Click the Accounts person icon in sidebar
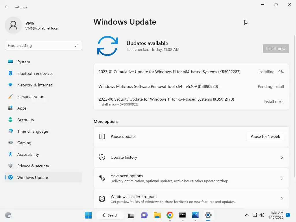 click(10, 119)
